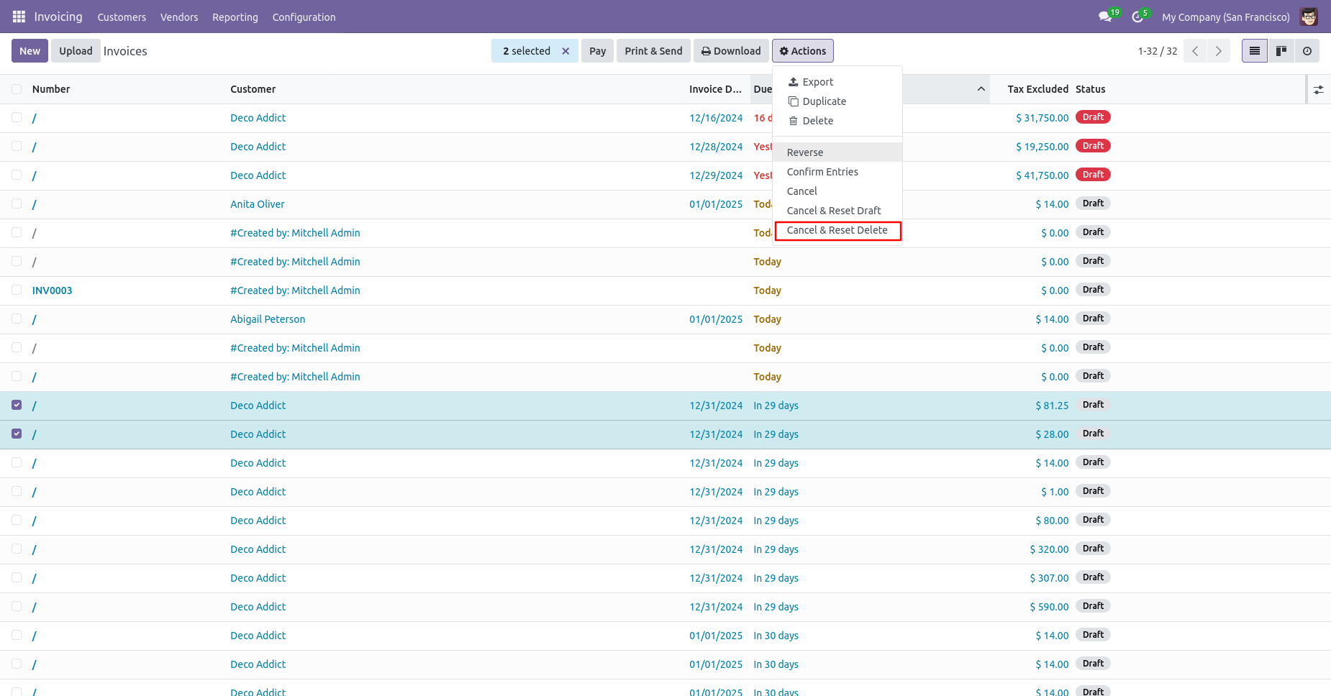Open the Customers menu

click(122, 17)
